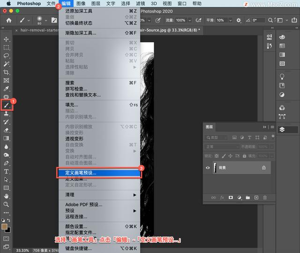Click the Share icon in options bar
Viewport: 300px width, 253px height.
point(294,20)
